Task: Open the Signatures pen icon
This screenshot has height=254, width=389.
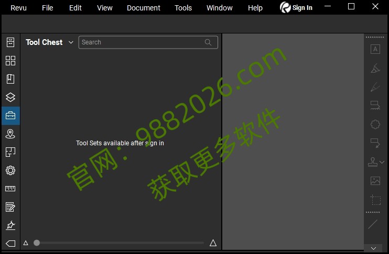Action: click(x=10, y=225)
